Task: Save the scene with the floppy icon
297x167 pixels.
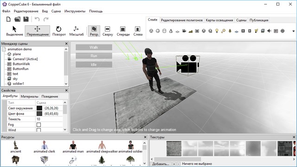Action: coord(26,19)
